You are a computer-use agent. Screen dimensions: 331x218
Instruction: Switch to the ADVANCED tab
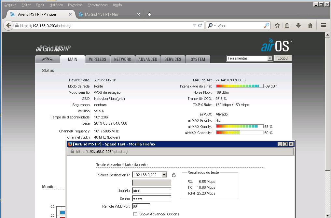click(x=148, y=59)
